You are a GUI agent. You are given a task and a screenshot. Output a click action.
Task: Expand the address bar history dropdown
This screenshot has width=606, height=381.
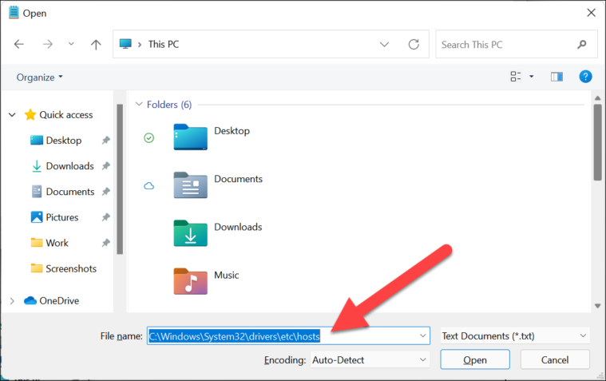pyautogui.click(x=384, y=45)
